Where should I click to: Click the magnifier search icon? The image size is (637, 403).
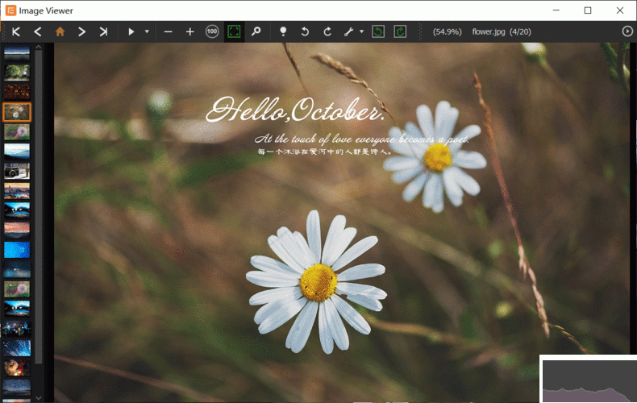coord(256,31)
